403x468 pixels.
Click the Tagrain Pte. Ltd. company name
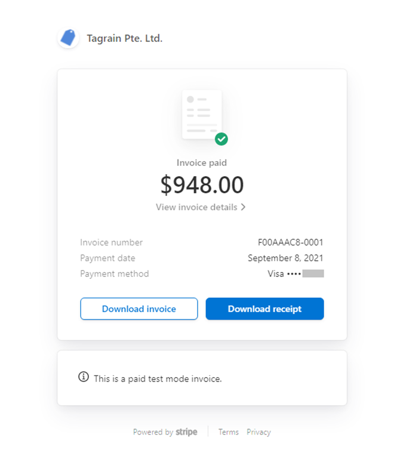[x=124, y=38]
